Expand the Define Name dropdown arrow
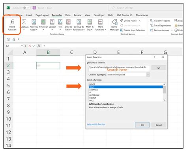 (139, 21)
